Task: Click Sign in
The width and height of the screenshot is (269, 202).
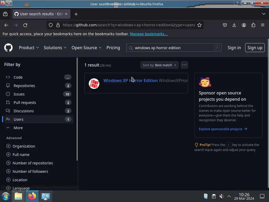Action: click(234, 48)
